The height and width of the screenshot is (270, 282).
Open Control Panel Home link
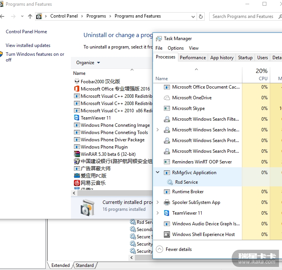(26, 32)
